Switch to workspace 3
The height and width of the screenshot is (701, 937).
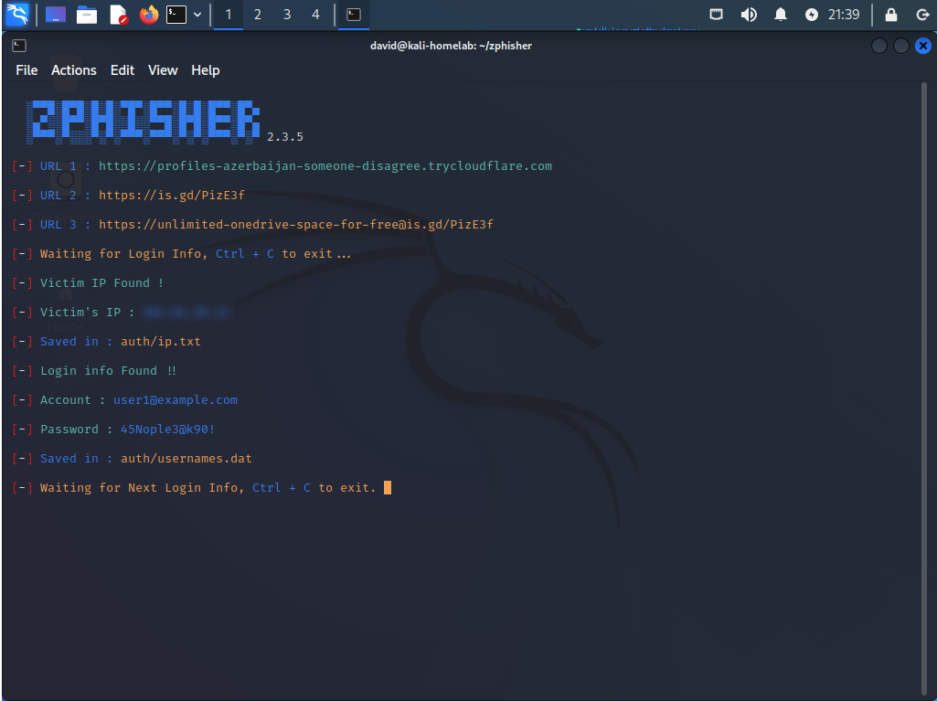287,15
